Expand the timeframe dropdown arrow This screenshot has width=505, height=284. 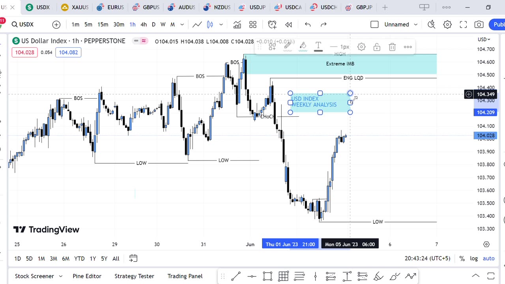[182, 24]
